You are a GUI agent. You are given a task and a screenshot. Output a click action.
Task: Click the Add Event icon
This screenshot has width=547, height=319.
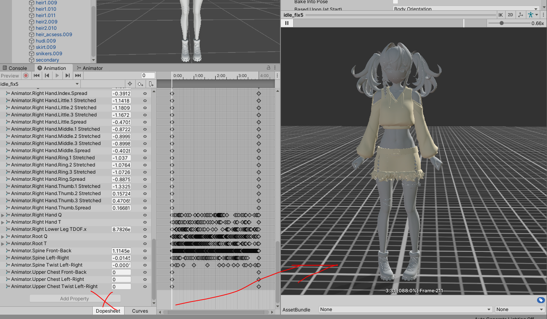pyautogui.click(x=150, y=84)
